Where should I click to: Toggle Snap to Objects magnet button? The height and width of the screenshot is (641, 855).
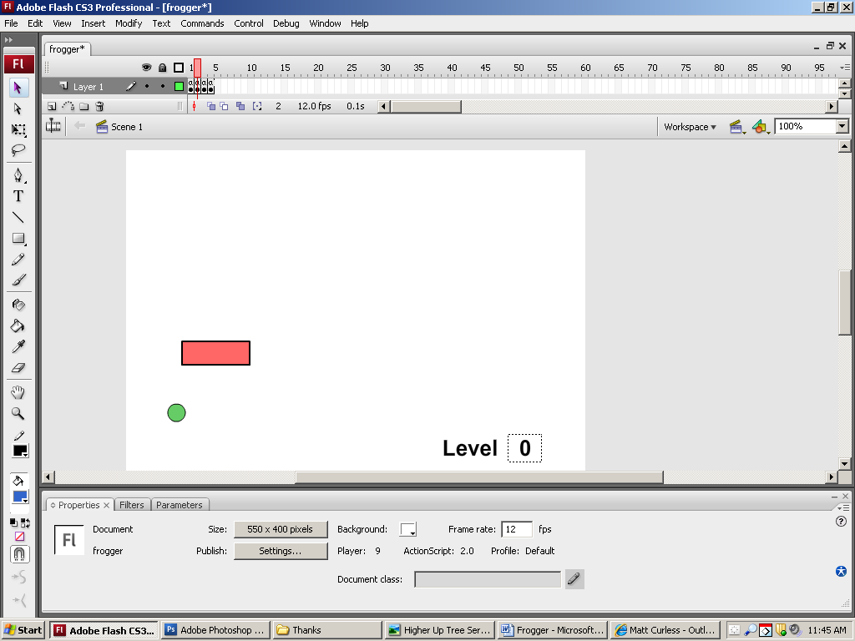coord(18,554)
